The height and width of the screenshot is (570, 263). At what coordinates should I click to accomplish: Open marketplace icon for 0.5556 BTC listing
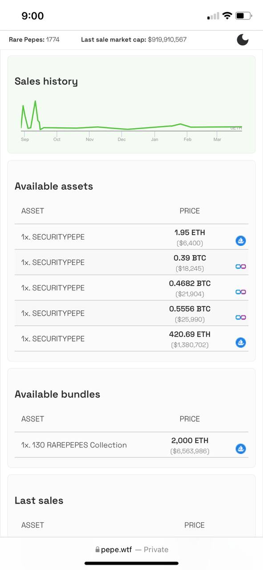[241, 317]
